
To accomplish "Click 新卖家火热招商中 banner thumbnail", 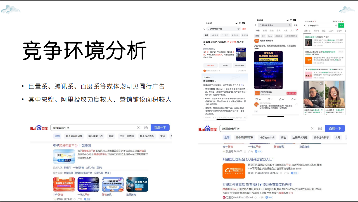I will pyautogui.click(x=64, y=184).
